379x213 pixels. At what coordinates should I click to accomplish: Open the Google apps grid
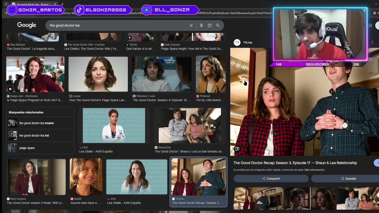tap(370, 25)
